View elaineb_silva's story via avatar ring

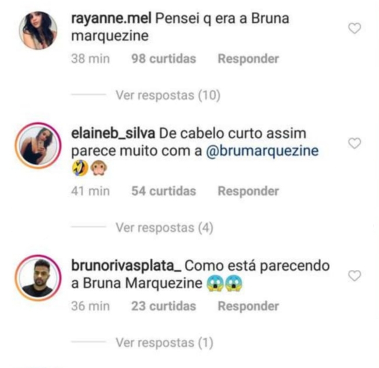pyautogui.click(x=38, y=145)
